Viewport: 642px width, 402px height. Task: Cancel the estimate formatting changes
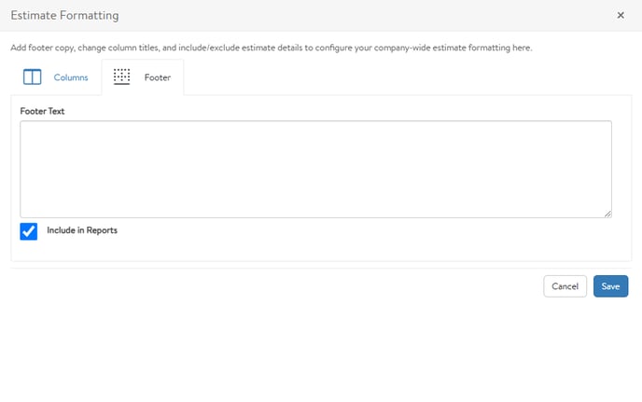point(565,286)
